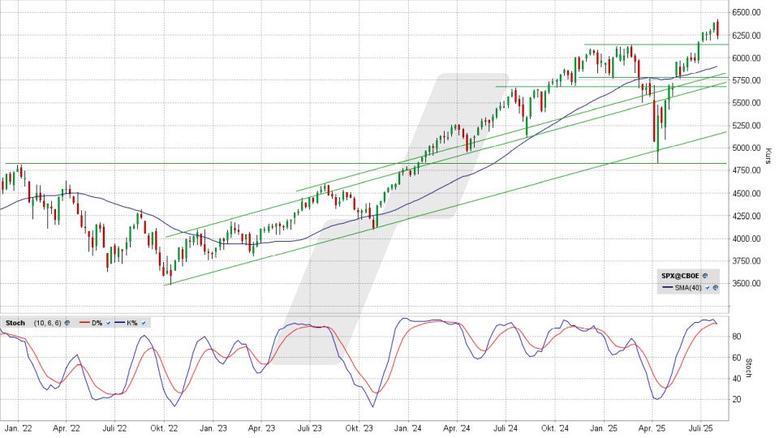Click the 4250.00 price axis label
Viewport: 779px width, 438px height.
pyautogui.click(x=747, y=216)
